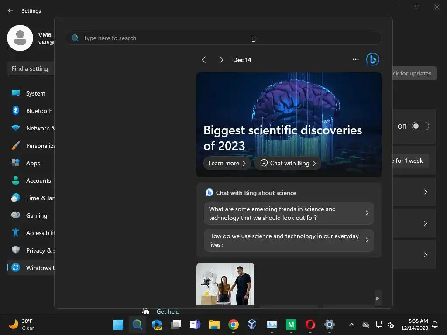Click the Get help headset icon
Screen dimensions: 447x335
(146, 311)
